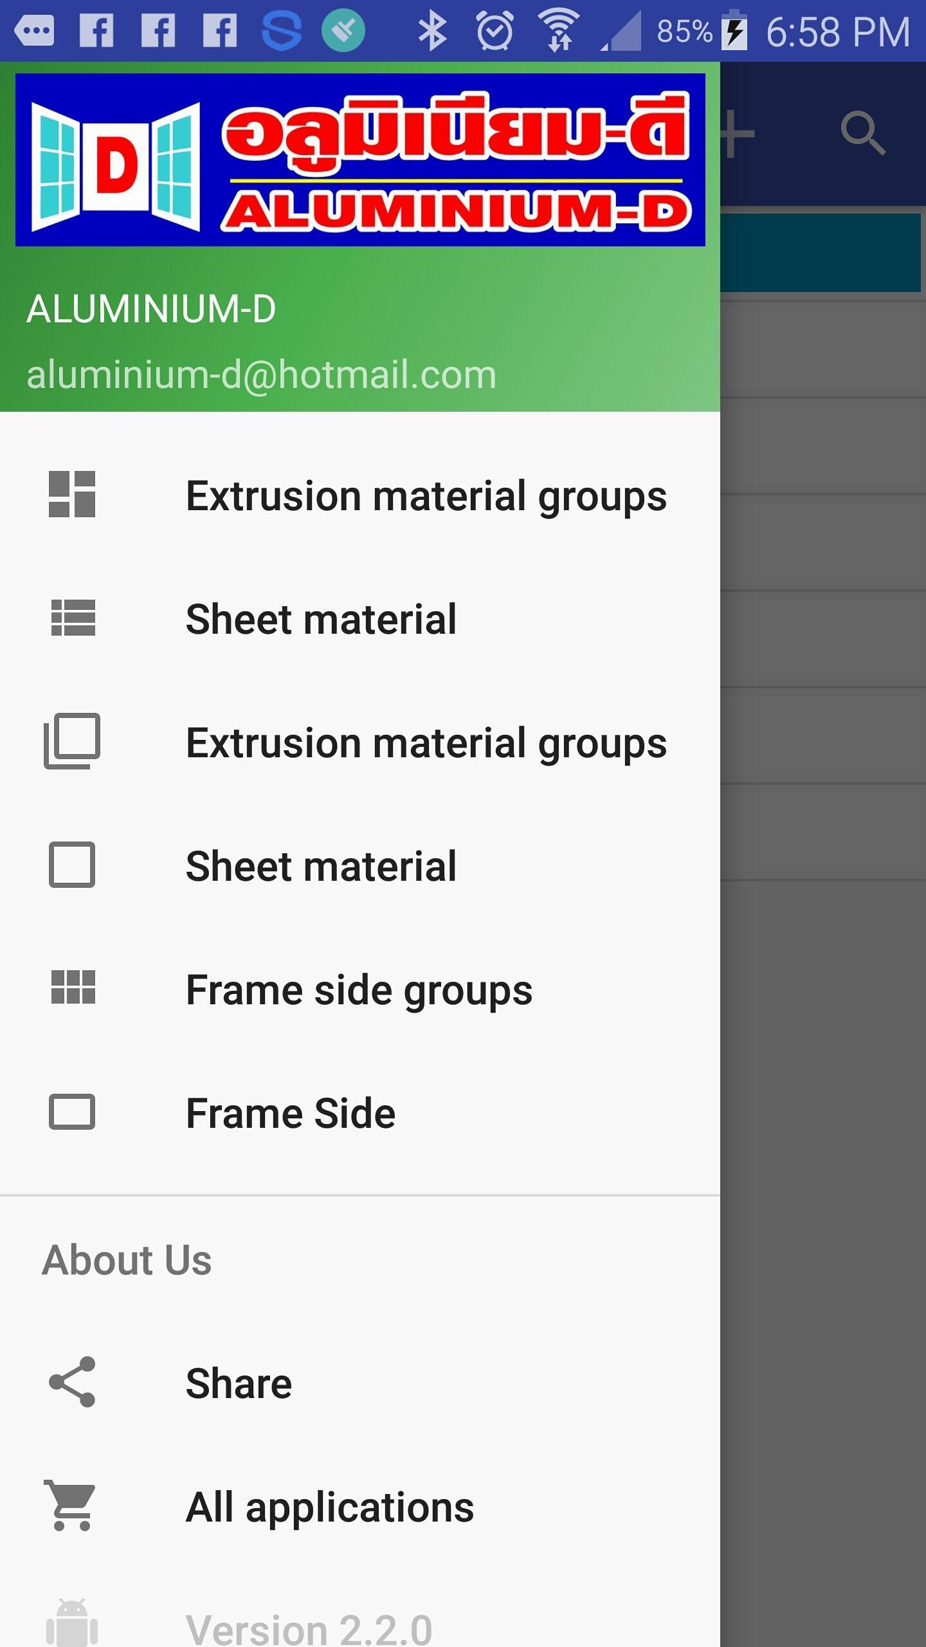Image resolution: width=926 pixels, height=1647 pixels.
Task: Open Frame side groups menu entry
Action: click(360, 989)
